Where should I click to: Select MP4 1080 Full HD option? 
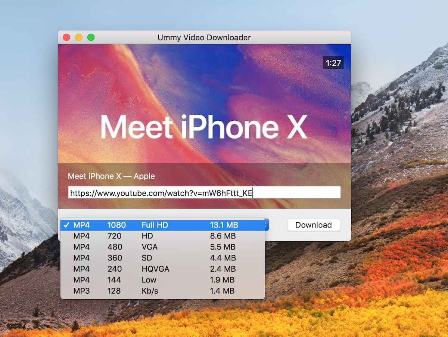(x=162, y=225)
